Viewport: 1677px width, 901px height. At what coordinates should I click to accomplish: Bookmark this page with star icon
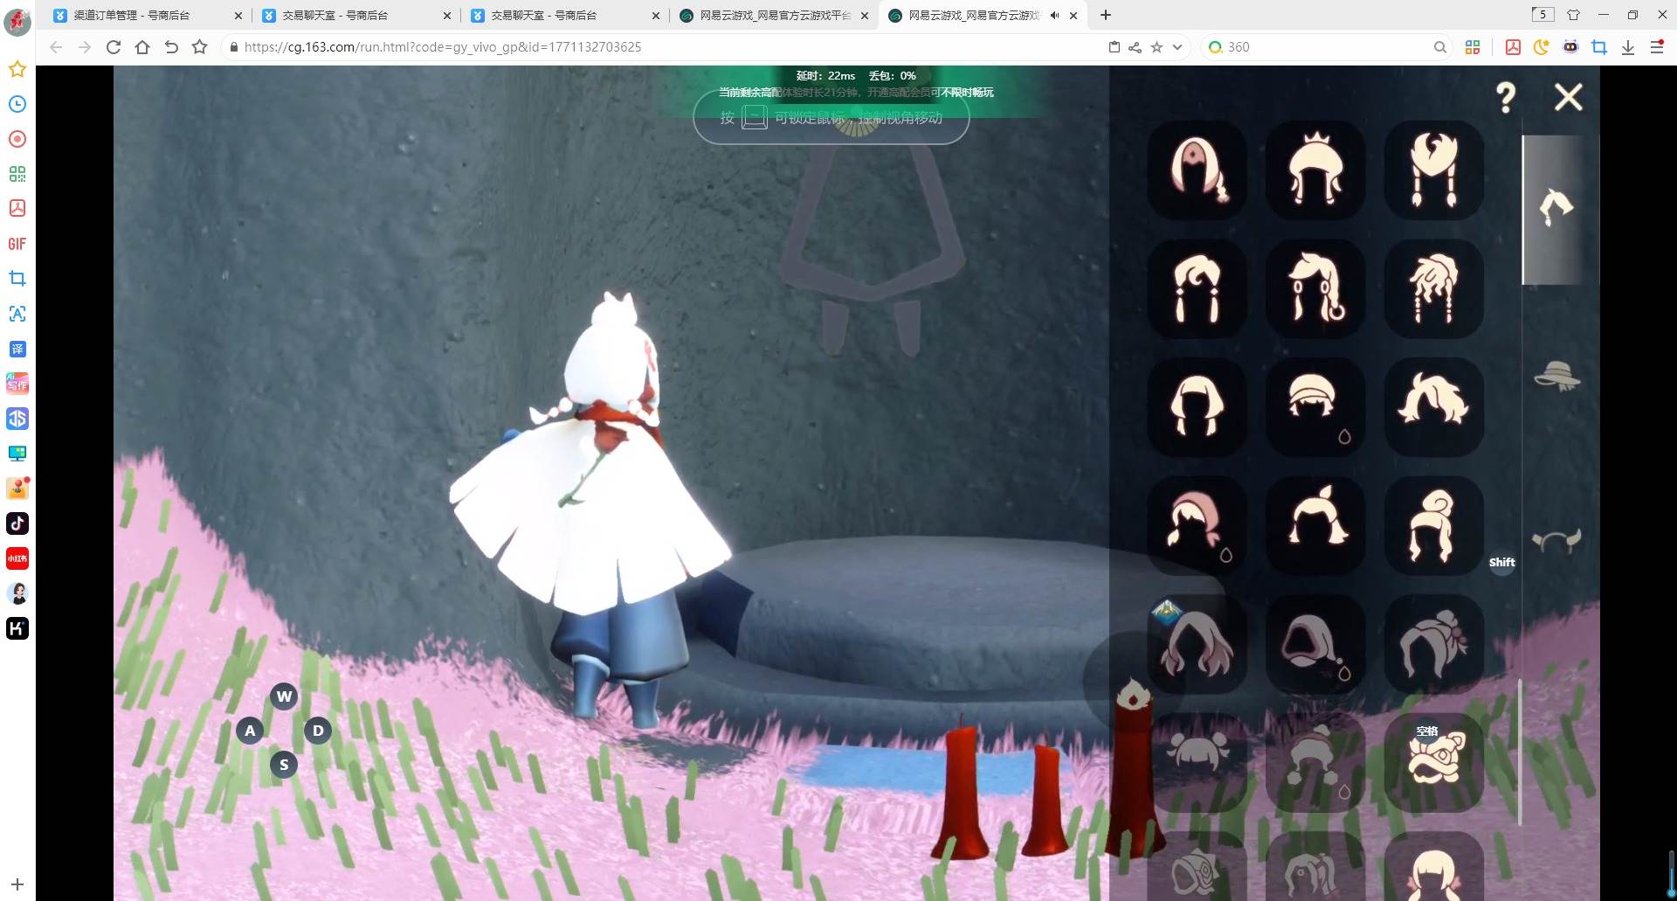coord(1156,47)
